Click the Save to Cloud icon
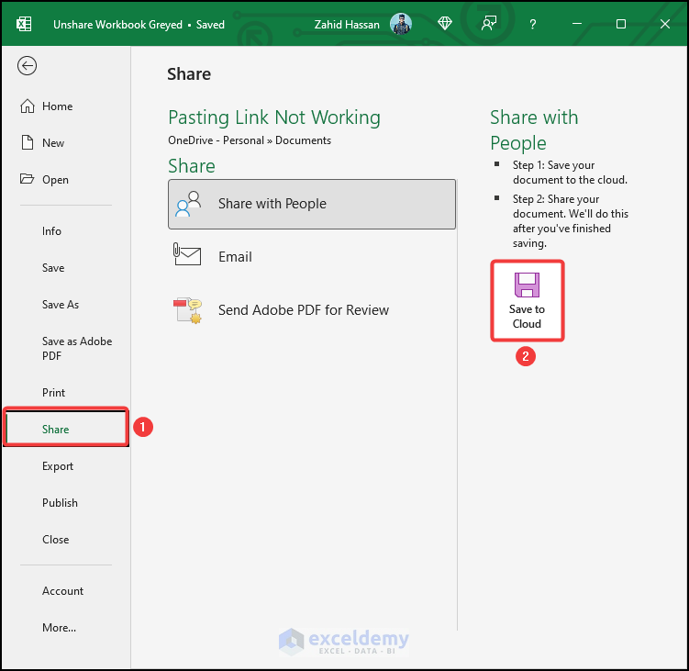 pyautogui.click(x=527, y=285)
